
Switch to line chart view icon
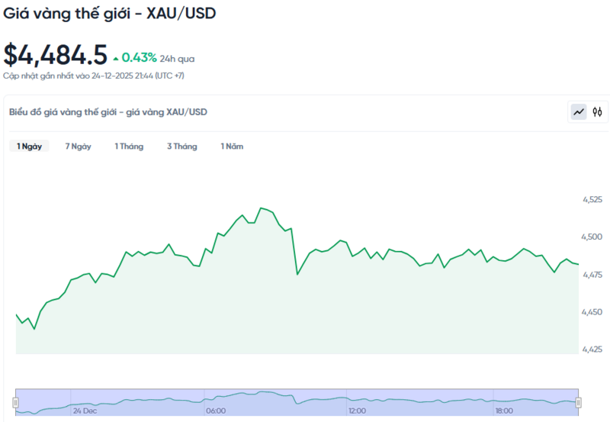coord(579,112)
